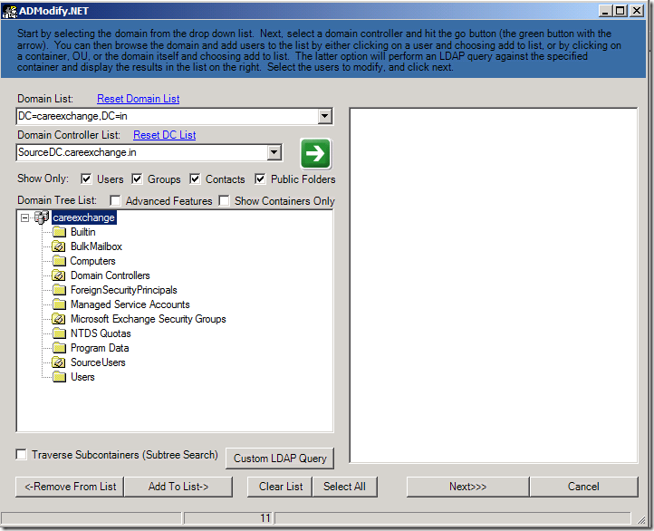
Task: Select Domain Controllers tree item
Action: point(111,275)
